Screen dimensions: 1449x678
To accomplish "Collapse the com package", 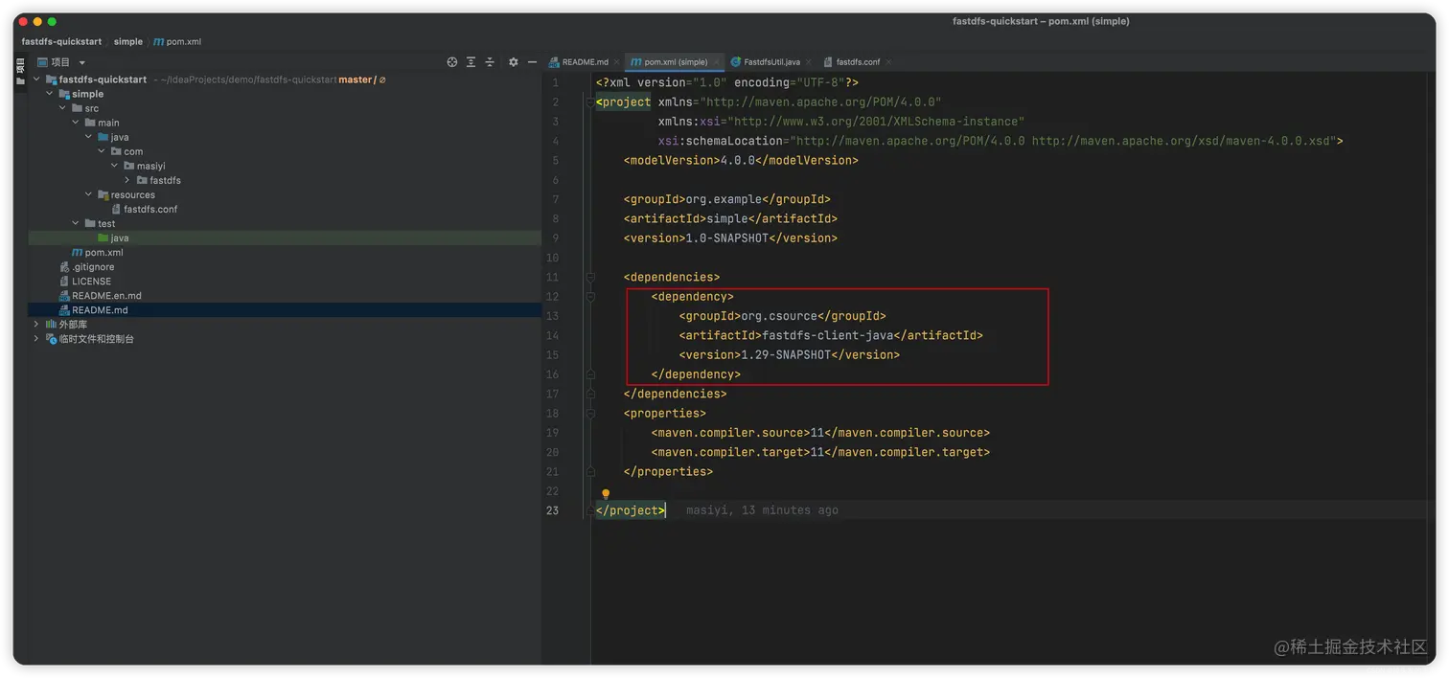I will pos(102,151).
